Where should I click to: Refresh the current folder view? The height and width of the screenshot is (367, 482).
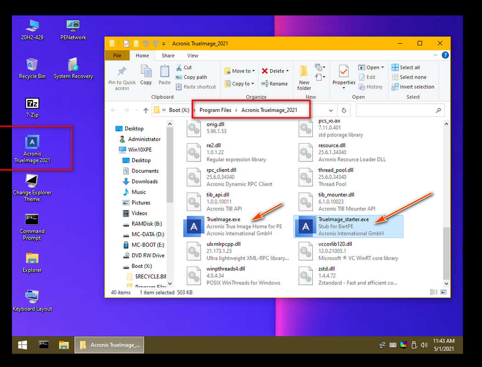tap(344, 111)
